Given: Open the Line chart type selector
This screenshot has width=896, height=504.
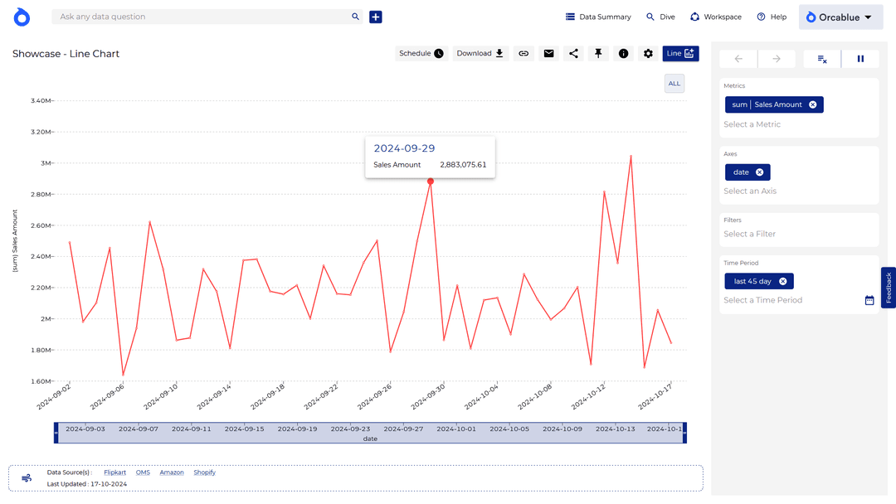Looking at the screenshot, I should point(680,54).
